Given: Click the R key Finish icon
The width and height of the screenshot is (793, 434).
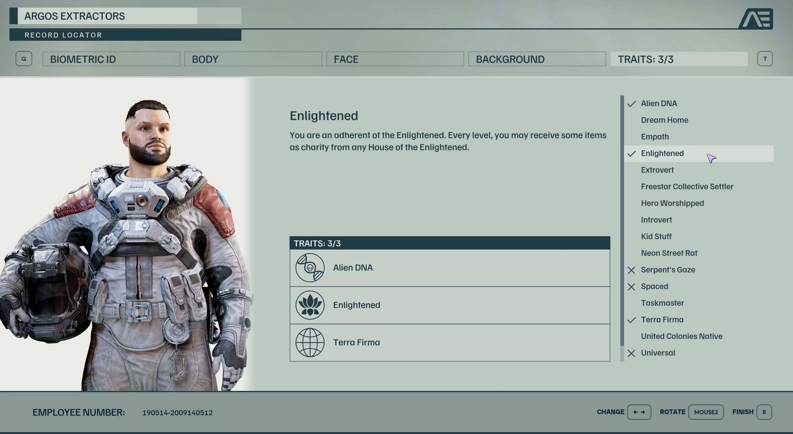Looking at the screenshot, I should click(x=764, y=412).
